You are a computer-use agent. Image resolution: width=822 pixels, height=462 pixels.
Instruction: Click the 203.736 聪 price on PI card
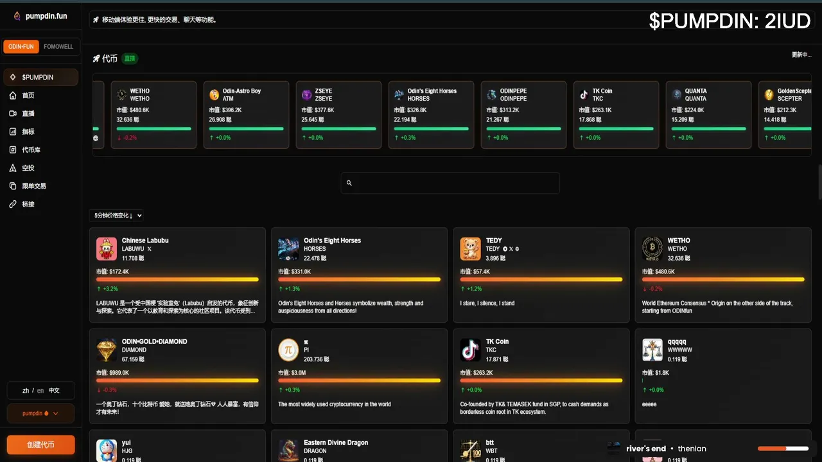(x=315, y=359)
